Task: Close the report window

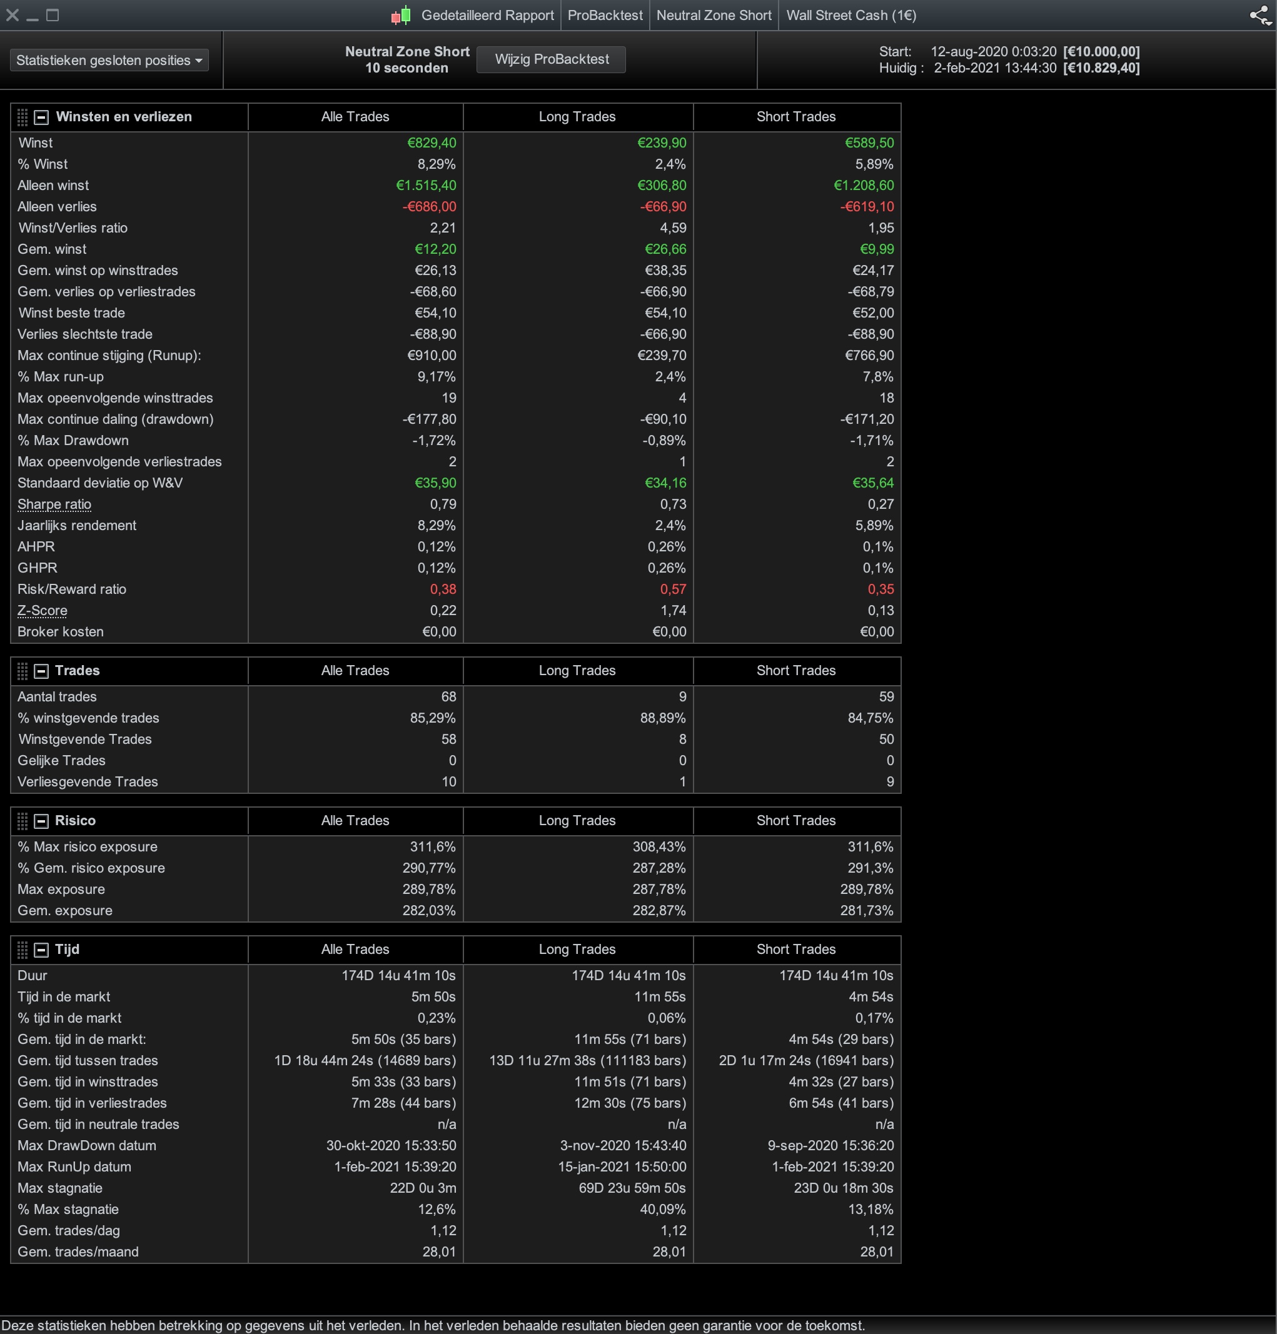Action: coord(13,15)
